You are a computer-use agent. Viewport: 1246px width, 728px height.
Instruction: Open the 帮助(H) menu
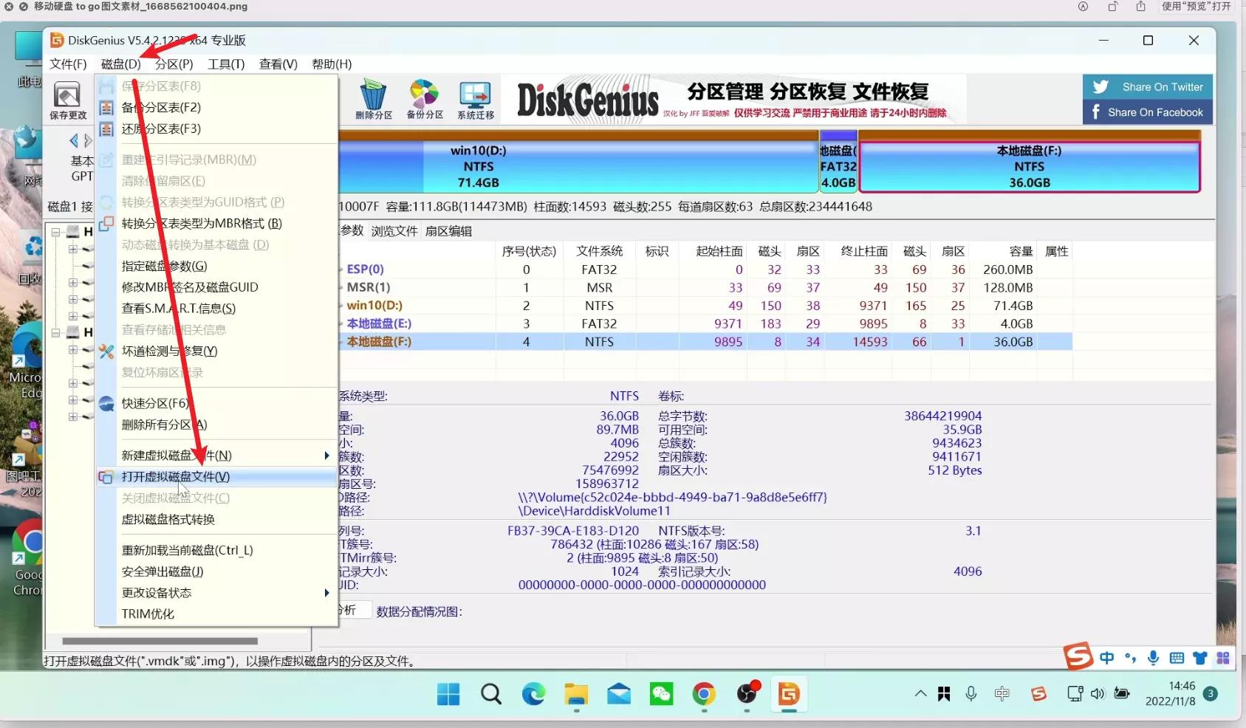click(332, 64)
